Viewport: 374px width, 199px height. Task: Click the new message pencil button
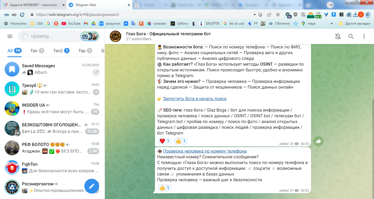tap(91, 186)
